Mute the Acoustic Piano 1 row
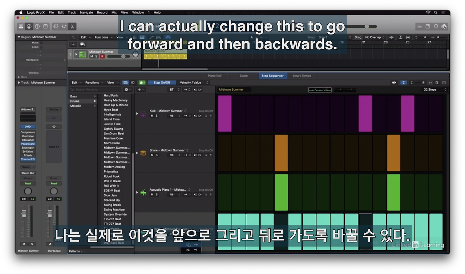The width and height of the screenshot is (465, 274). click(x=152, y=195)
